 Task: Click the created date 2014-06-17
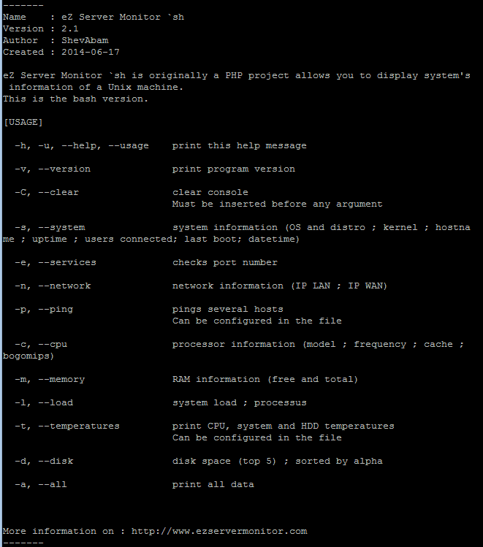click(x=91, y=53)
